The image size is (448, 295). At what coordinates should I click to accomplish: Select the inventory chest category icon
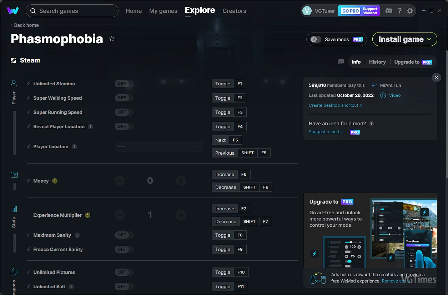[x=14, y=175]
